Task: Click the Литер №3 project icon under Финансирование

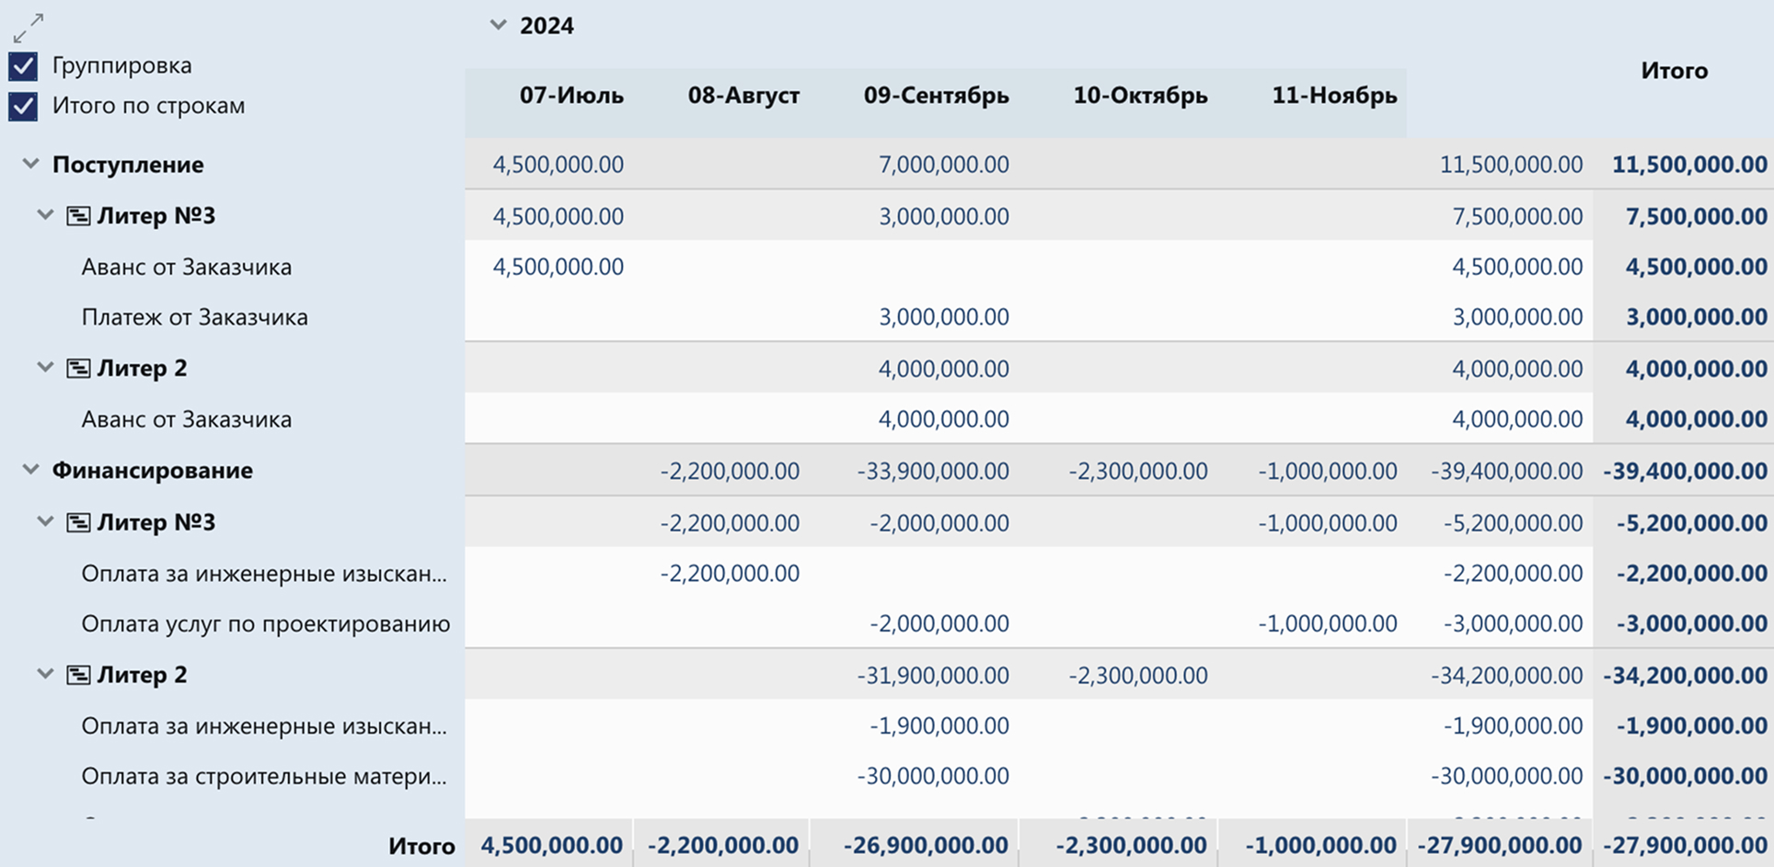Action: (x=78, y=523)
